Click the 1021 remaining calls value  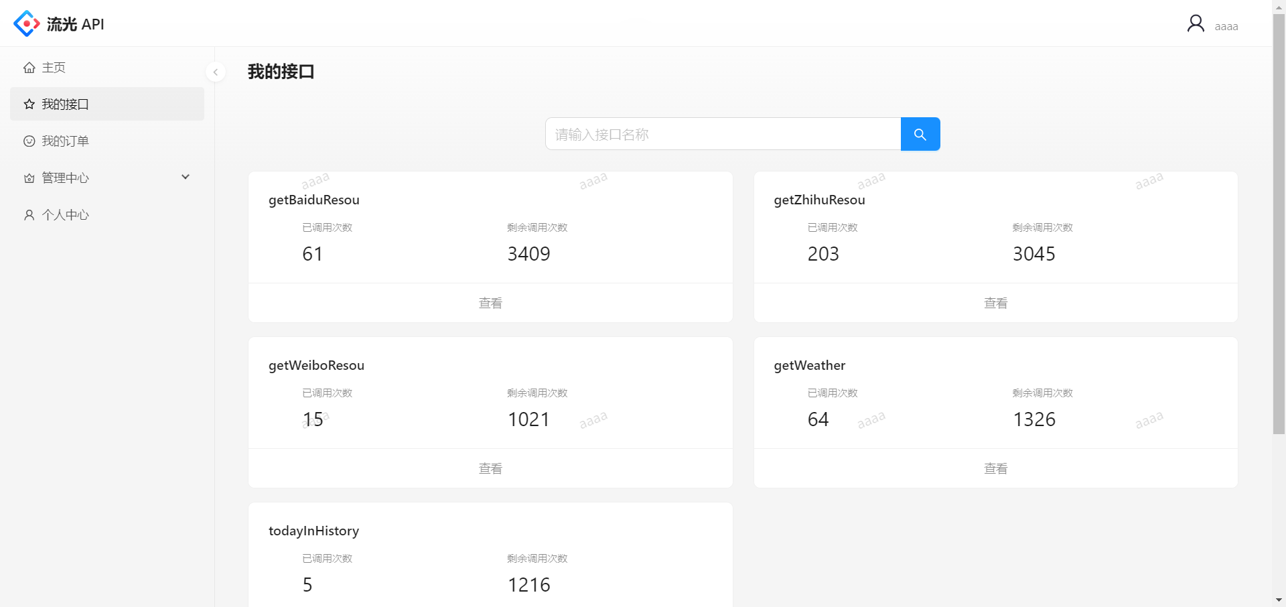pyautogui.click(x=528, y=419)
